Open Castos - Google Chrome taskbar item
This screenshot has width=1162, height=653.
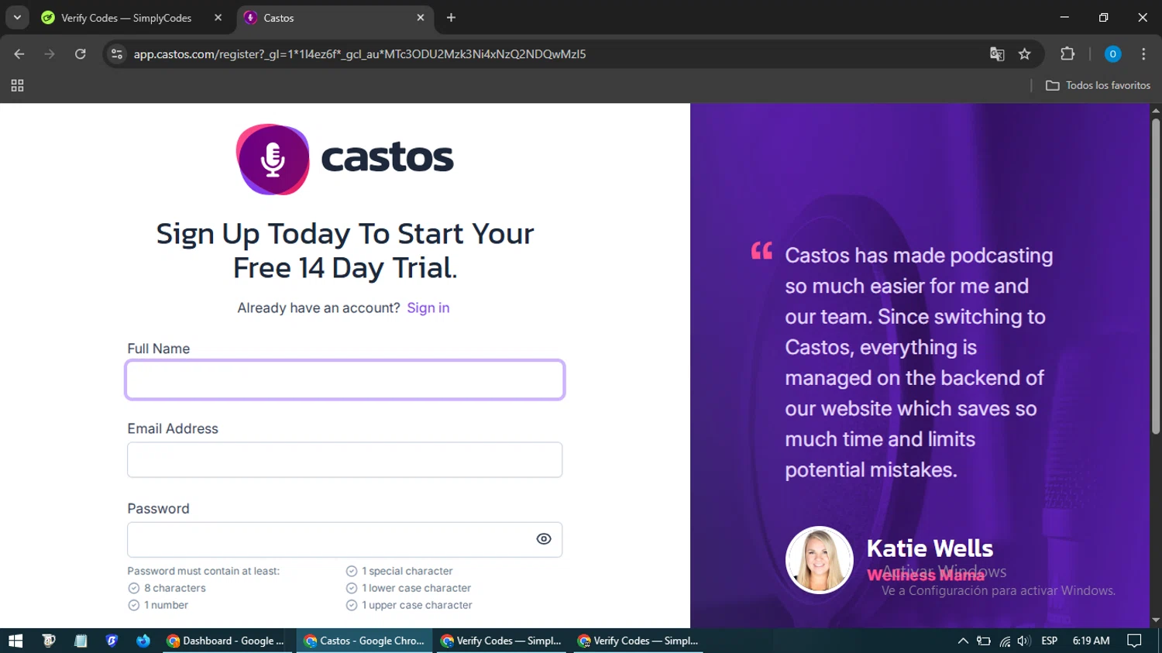[365, 641]
